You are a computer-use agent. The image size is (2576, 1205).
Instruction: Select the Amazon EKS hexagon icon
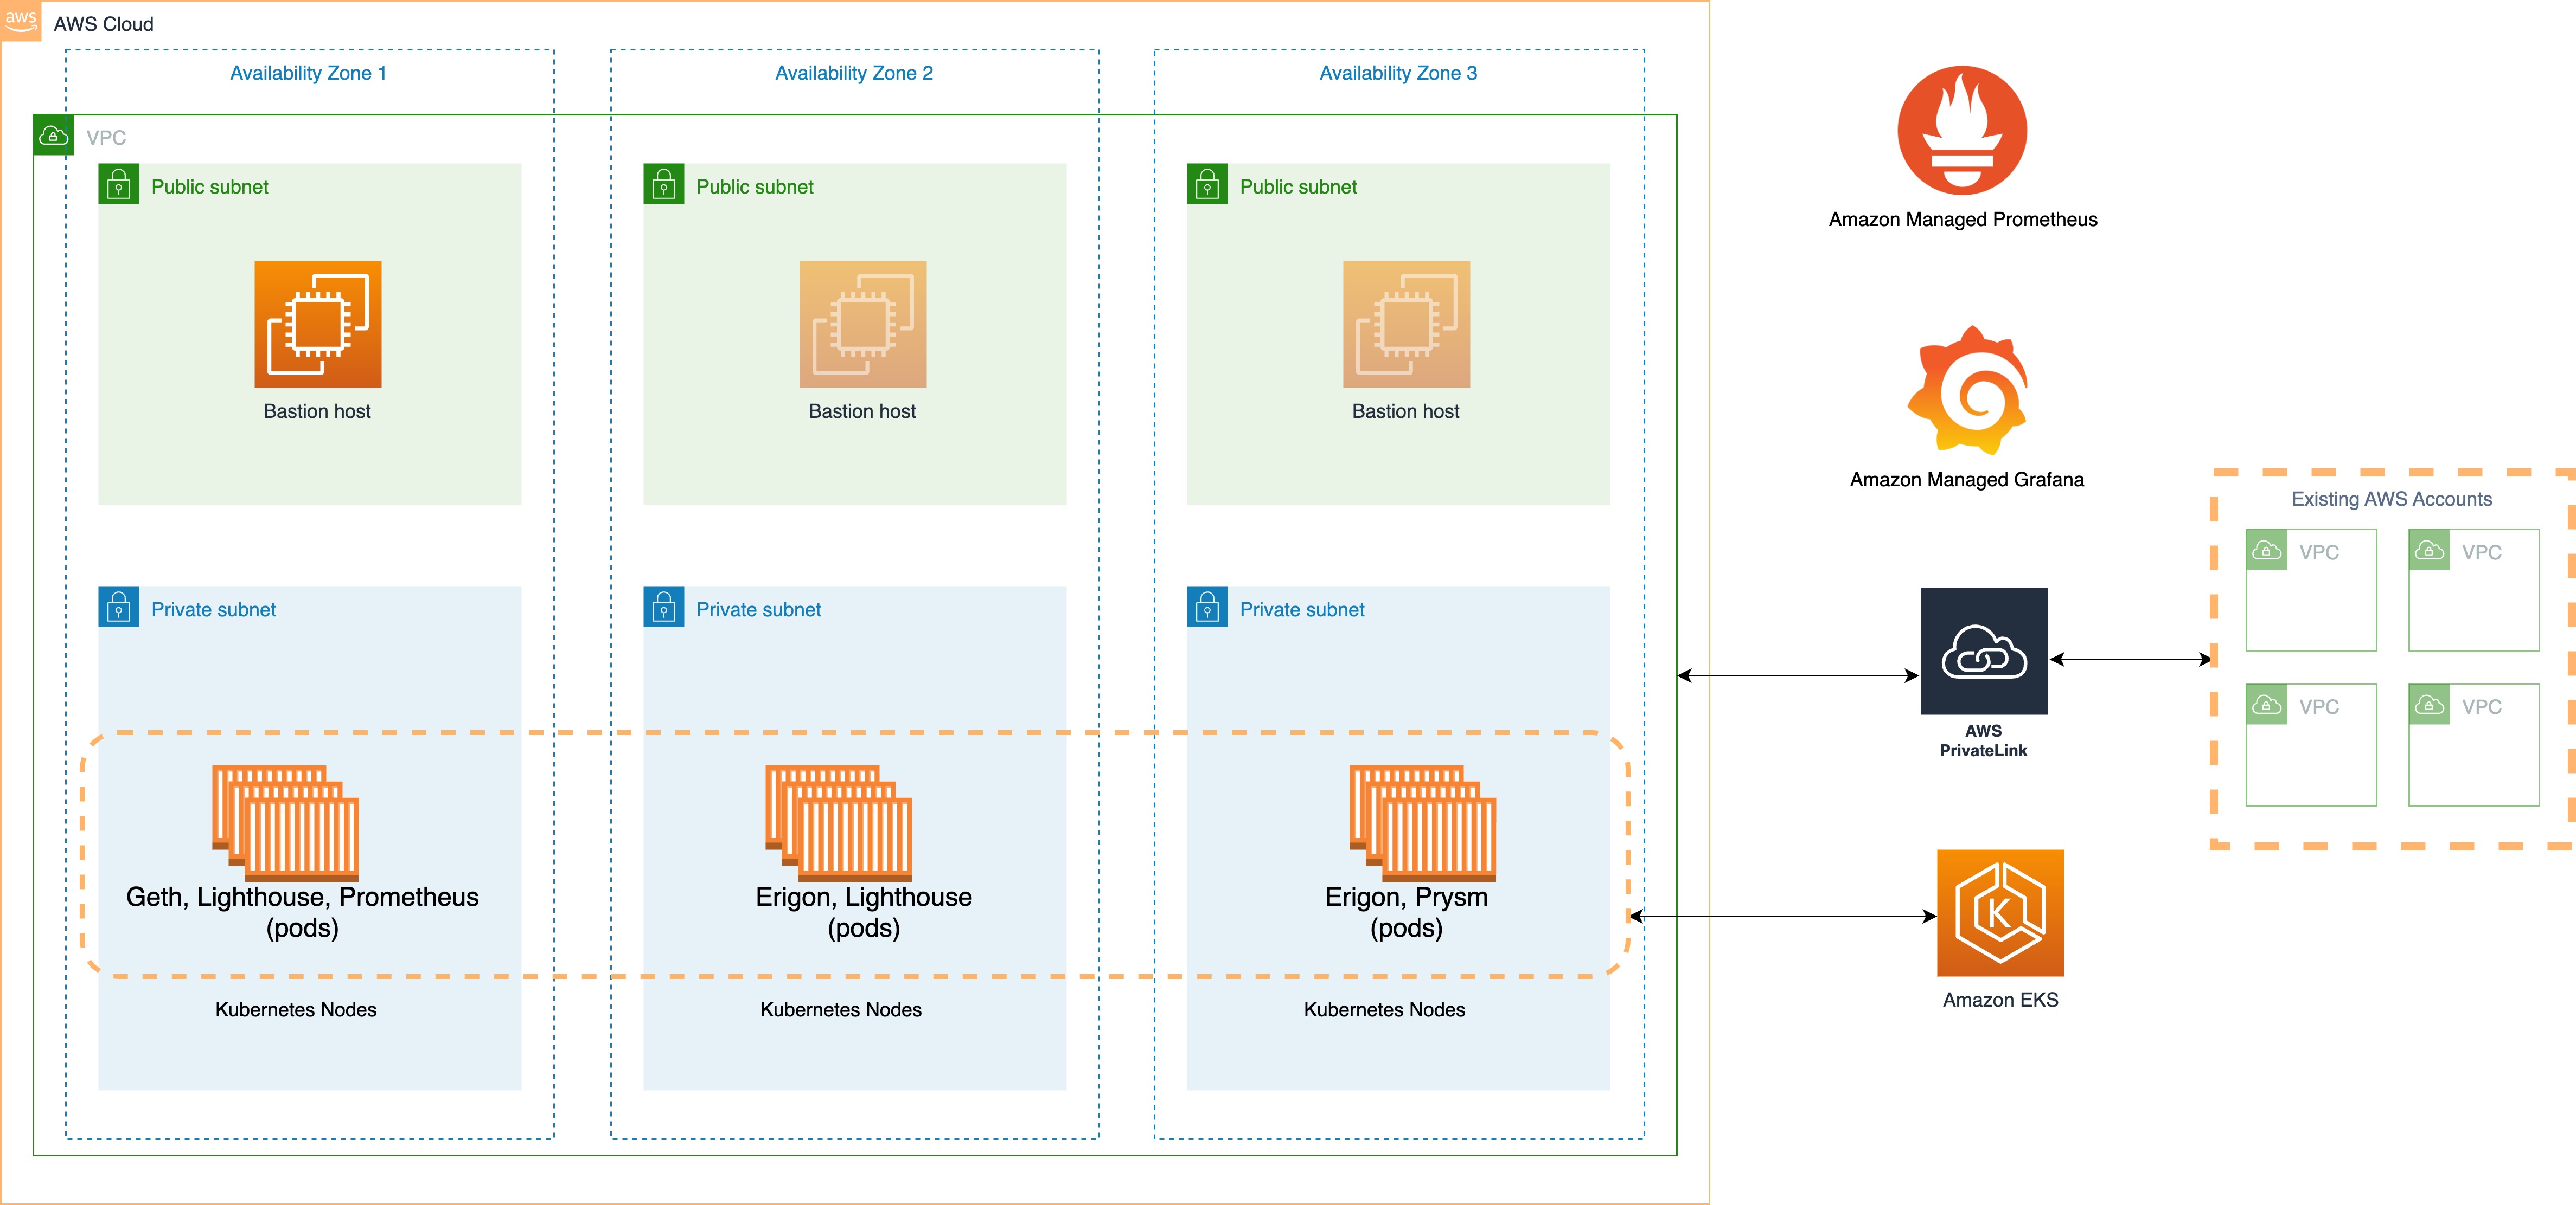(x=2000, y=912)
